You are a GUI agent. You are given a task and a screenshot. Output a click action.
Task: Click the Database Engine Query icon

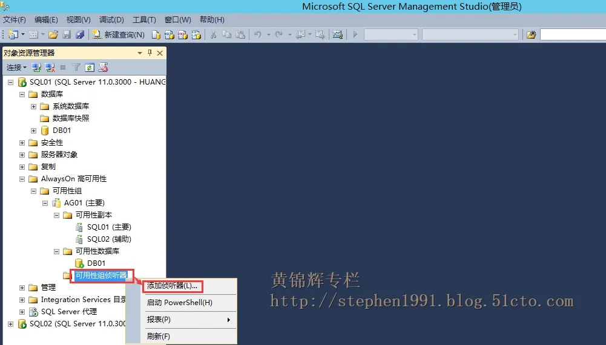[x=156, y=34]
